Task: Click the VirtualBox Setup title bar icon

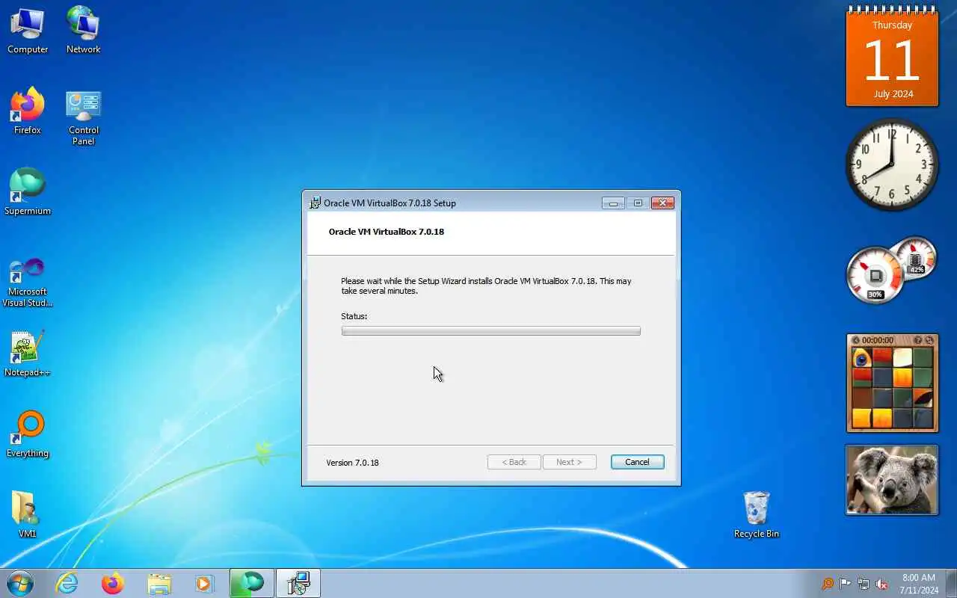Action: tap(315, 203)
